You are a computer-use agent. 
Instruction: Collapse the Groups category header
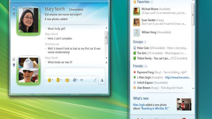tap(139, 42)
